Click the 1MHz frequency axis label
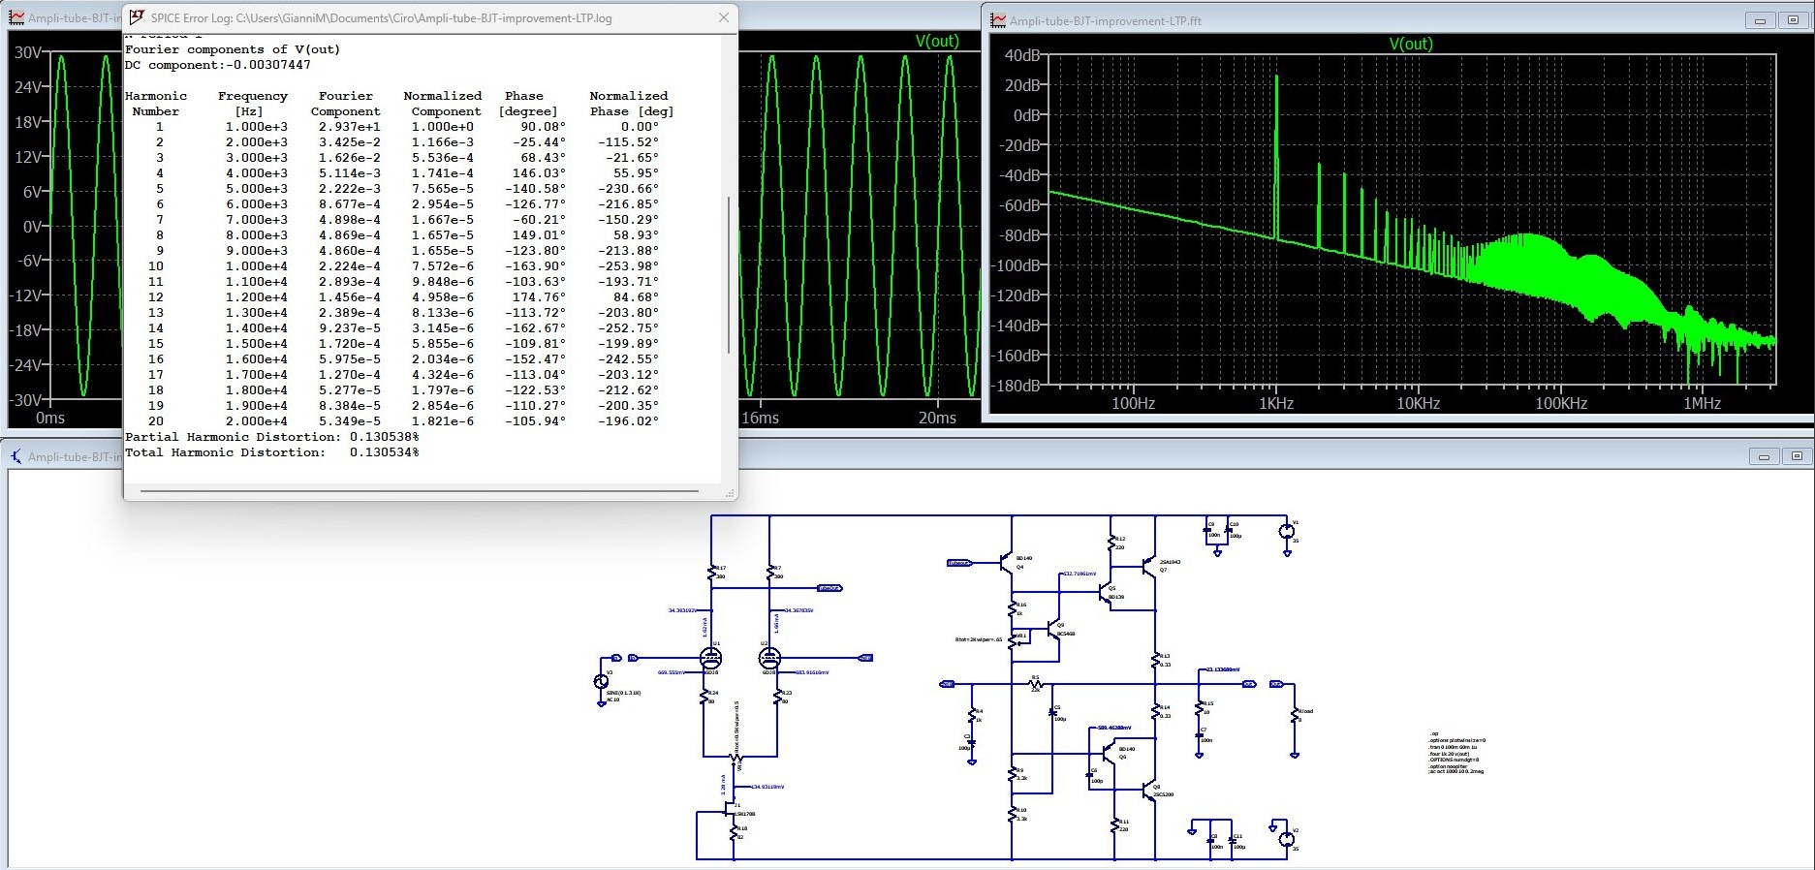The image size is (1815, 870). click(1702, 403)
